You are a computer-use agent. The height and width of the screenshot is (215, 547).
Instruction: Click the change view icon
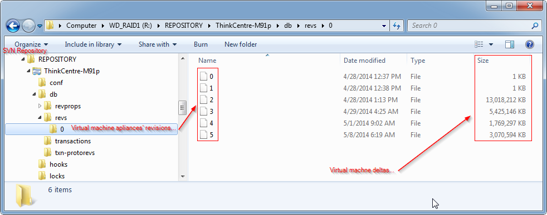[479, 44]
